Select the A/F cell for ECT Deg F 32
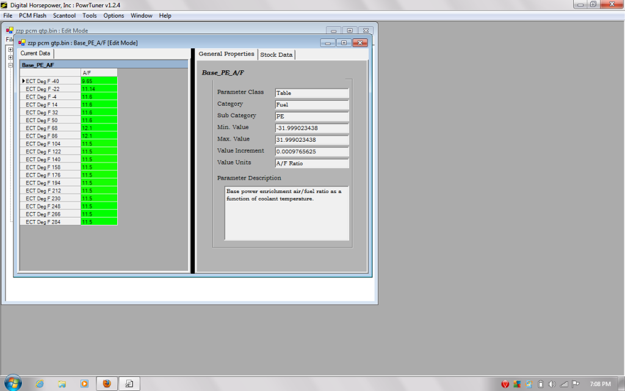The image size is (625, 391). point(99,112)
